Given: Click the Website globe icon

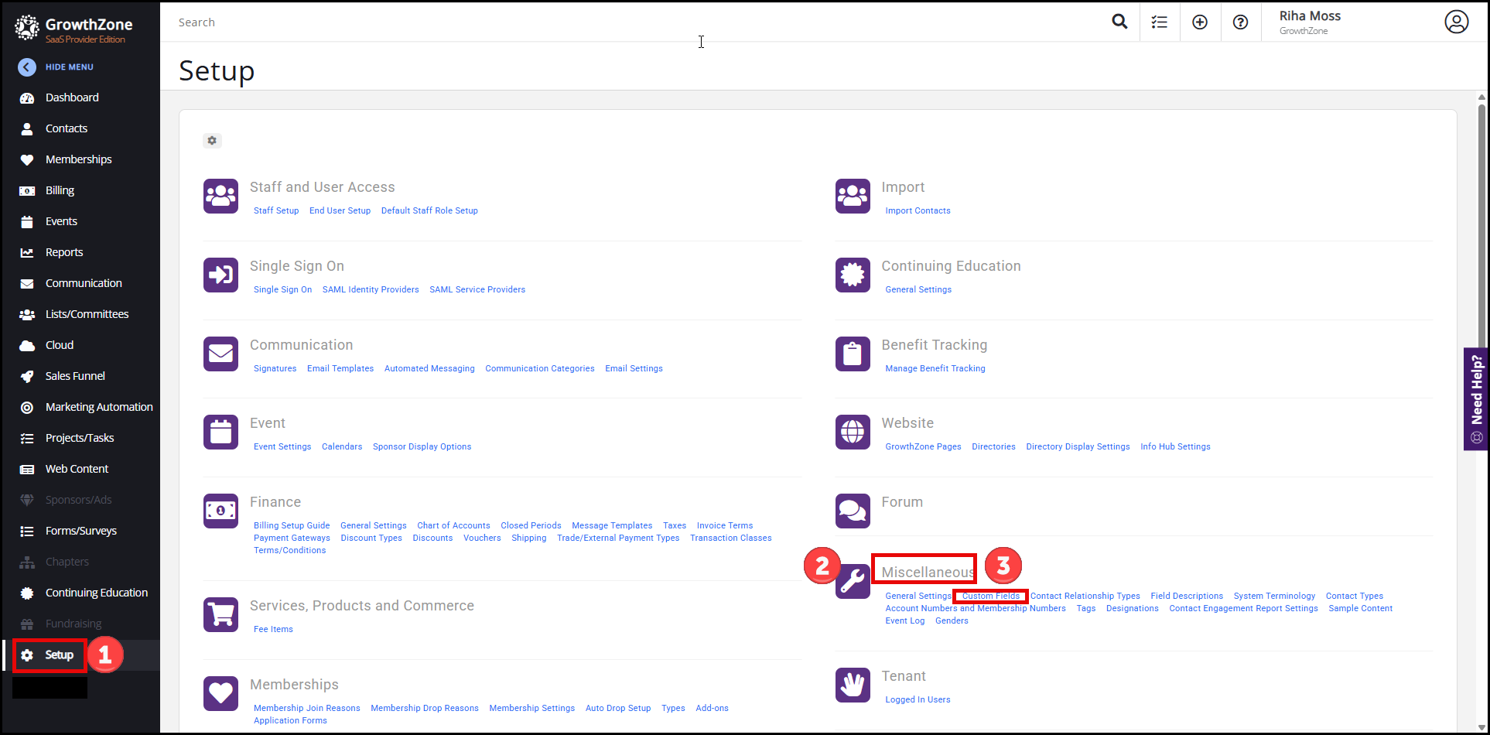Looking at the screenshot, I should [853, 432].
